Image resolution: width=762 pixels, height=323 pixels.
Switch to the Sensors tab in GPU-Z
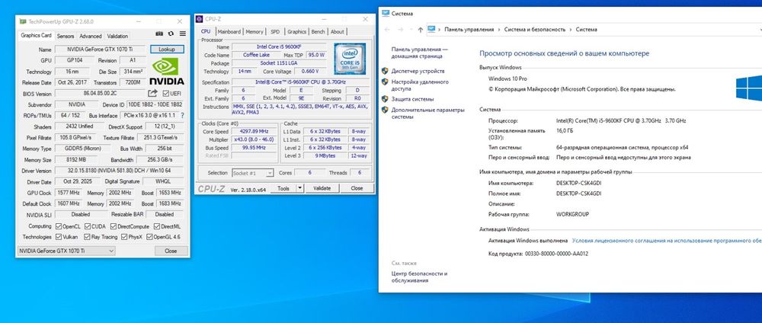(x=66, y=36)
